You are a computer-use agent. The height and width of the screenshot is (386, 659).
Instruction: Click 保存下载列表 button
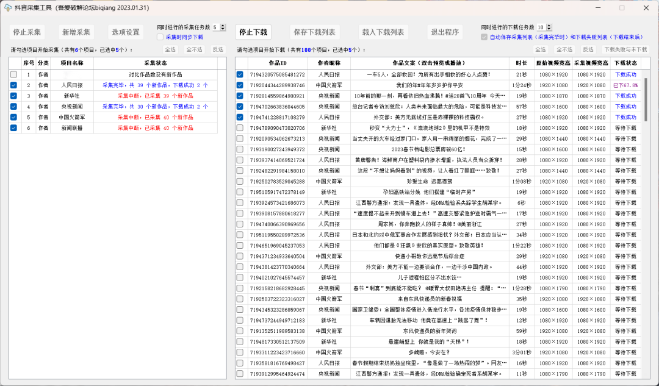click(x=314, y=32)
